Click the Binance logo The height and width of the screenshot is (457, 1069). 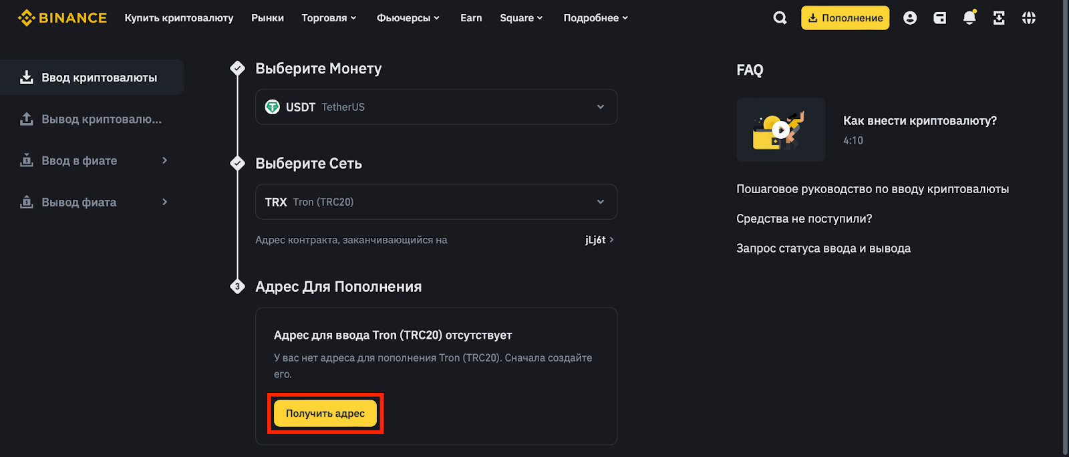point(62,18)
